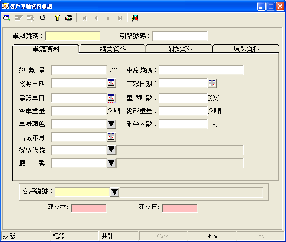Open the 環保資料 tab
The height and width of the screenshot is (242, 286).
pyautogui.click(x=246, y=49)
